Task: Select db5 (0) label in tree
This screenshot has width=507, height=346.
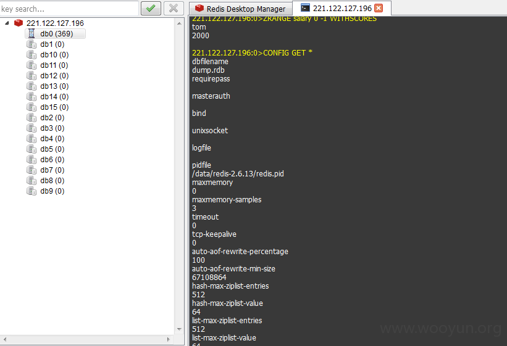Action: [x=52, y=149]
